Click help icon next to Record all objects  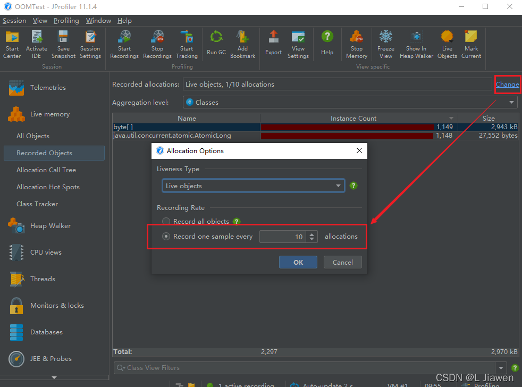click(237, 222)
